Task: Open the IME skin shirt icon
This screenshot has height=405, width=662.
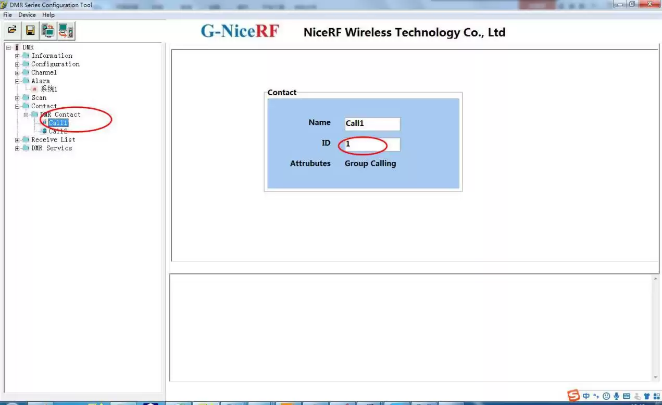Action: tap(646, 397)
